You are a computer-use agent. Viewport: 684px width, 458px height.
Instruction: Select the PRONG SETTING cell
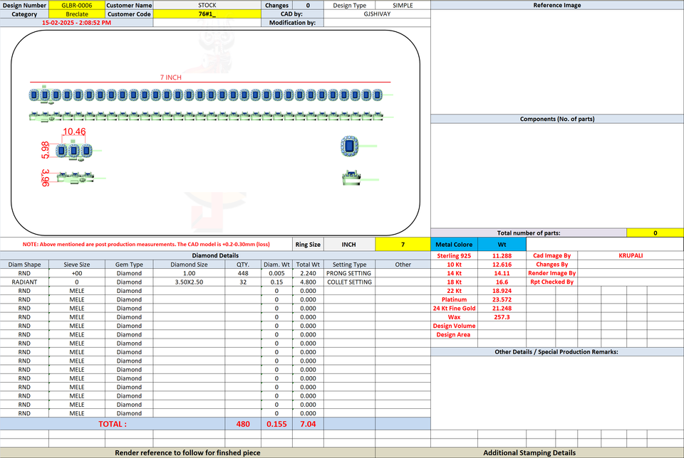coord(349,273)
